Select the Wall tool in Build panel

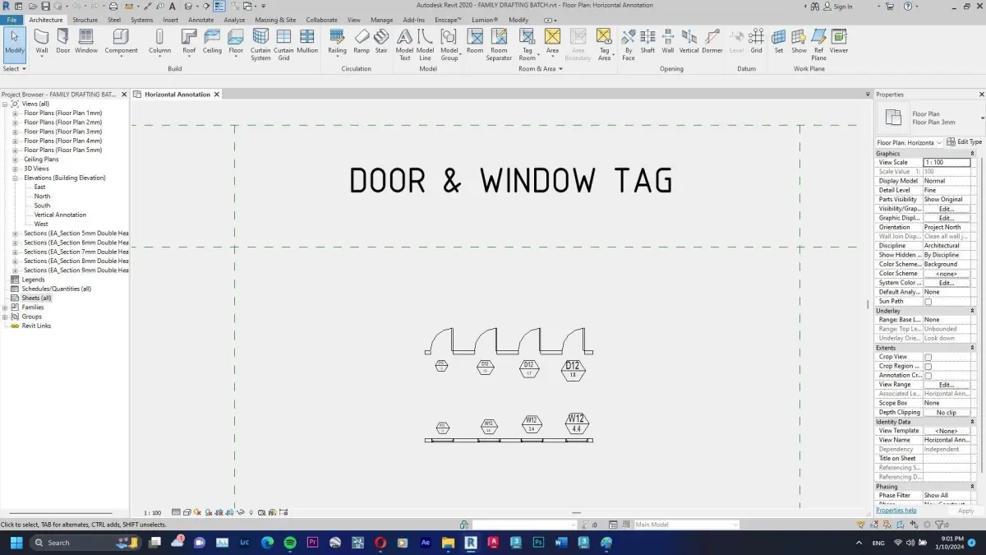pos(42,41)
